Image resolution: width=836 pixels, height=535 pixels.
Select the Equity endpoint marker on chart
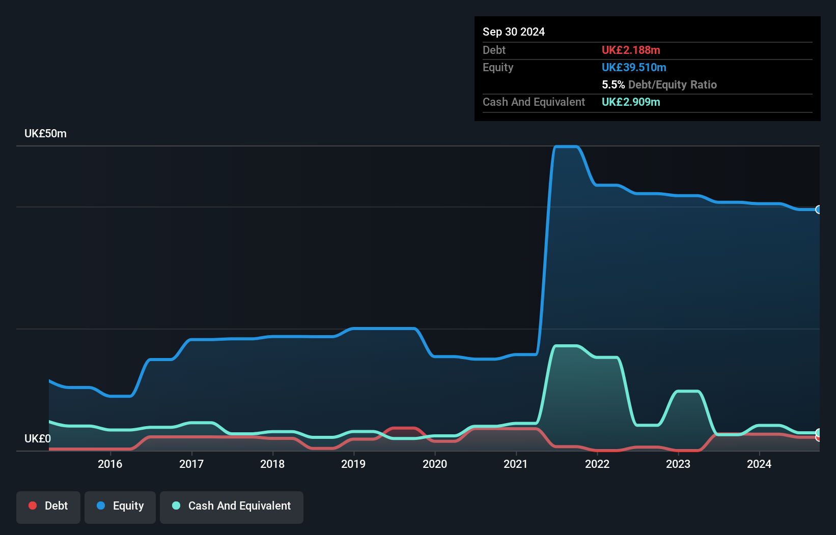click(819, 210)
